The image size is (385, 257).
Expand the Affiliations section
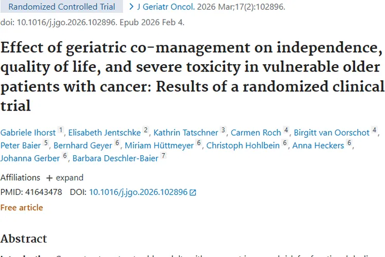(69, 178)
